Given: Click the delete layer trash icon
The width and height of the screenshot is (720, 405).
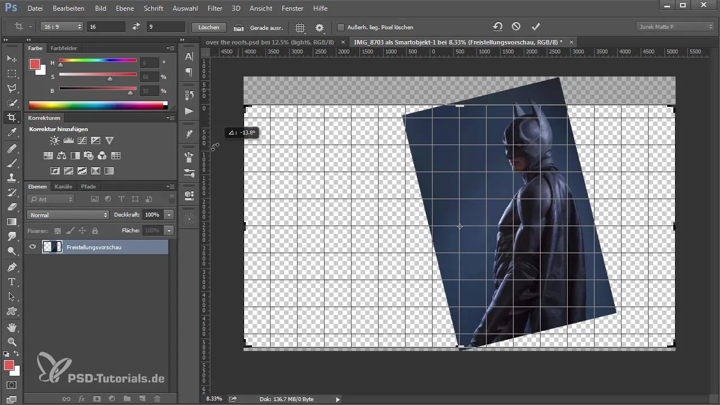Looking at the screenshot, I should 157,398.
